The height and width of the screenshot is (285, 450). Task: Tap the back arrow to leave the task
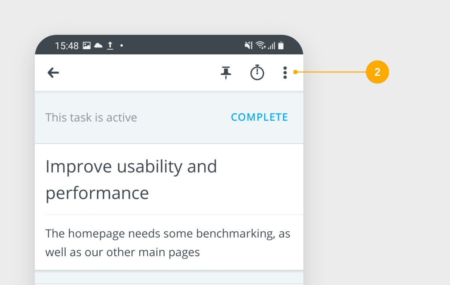pyautogui.click(x=53, y=73)
